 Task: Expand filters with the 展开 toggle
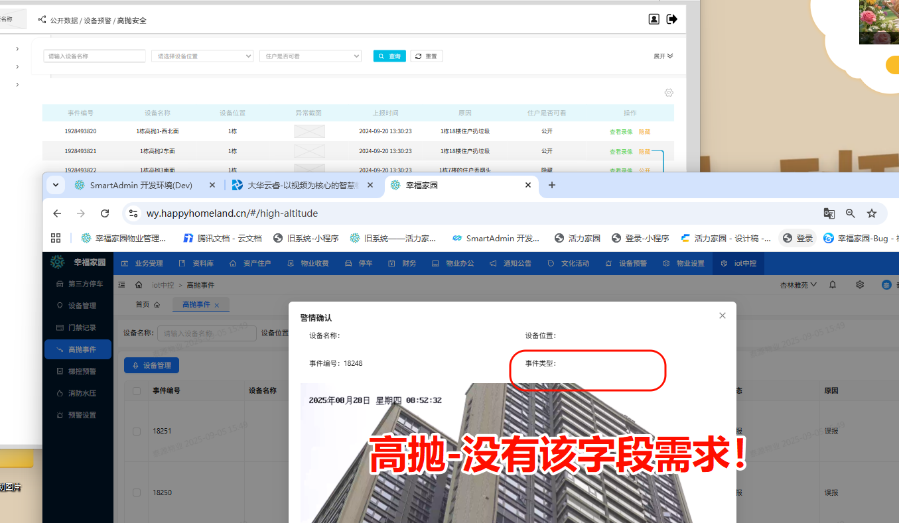[x=663, y=56]
